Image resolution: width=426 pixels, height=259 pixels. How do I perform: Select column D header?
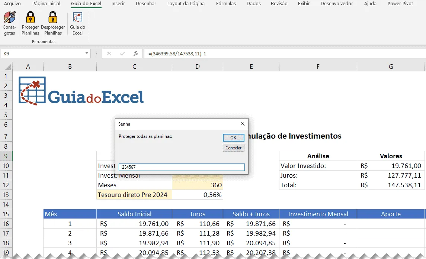(x=198, y=67)
